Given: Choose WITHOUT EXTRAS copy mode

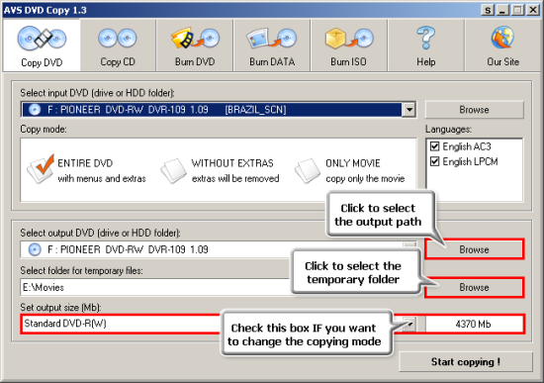Looking at the screenshot, I should [x=221, y=170].
